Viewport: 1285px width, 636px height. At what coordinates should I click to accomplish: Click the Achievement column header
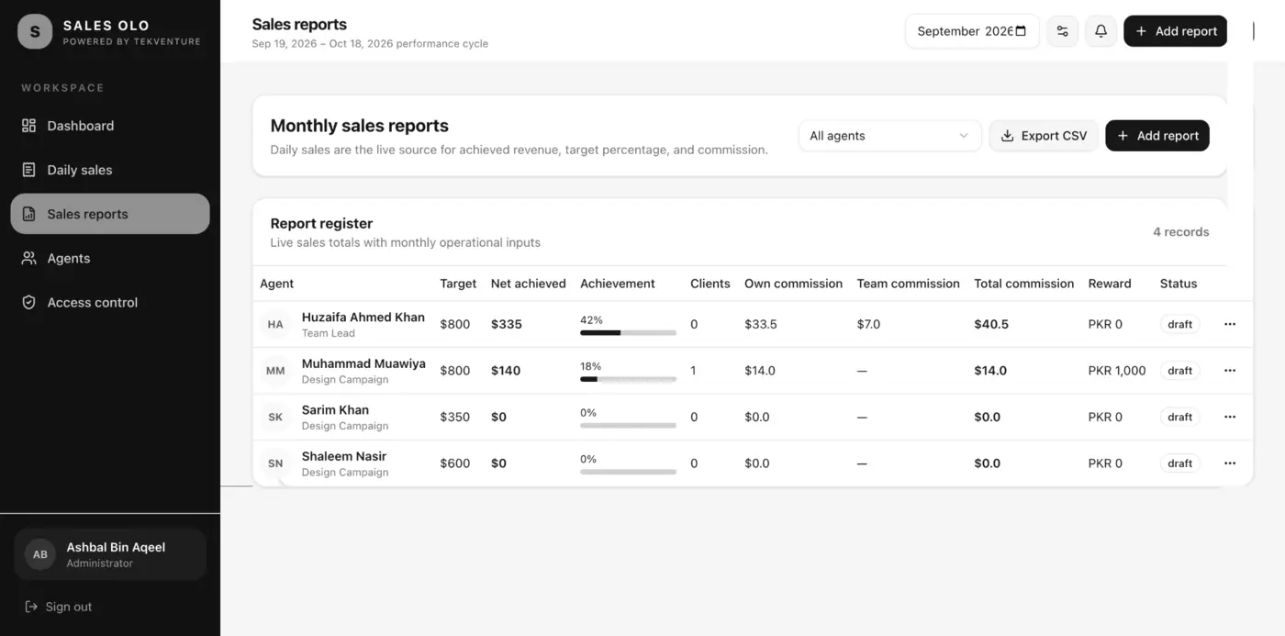618,284
